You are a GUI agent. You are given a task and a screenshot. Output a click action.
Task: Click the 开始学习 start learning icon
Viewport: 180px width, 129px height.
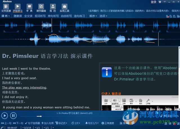pyautogui.click(x=17, y=8)
